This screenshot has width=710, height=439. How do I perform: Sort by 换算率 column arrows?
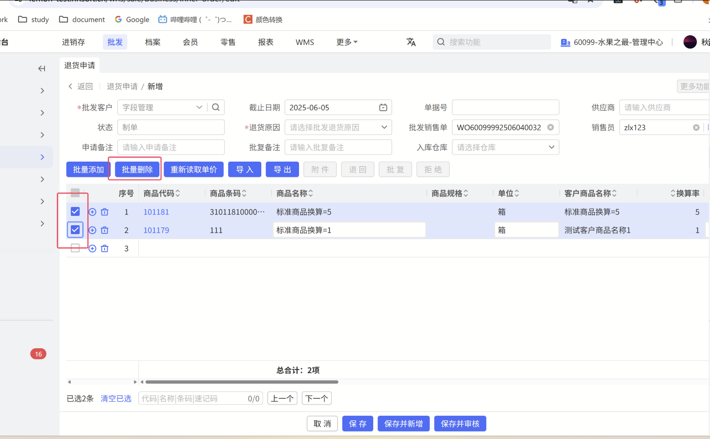[673, 193]
